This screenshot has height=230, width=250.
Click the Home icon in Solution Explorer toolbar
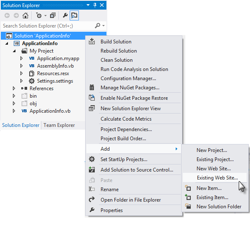point(25,15)
